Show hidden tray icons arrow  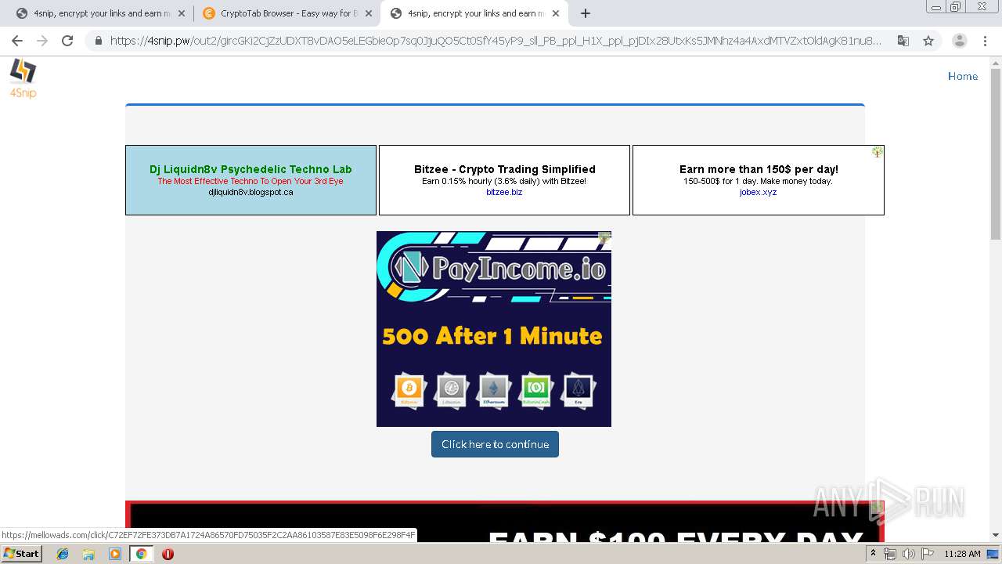point(874,554)
